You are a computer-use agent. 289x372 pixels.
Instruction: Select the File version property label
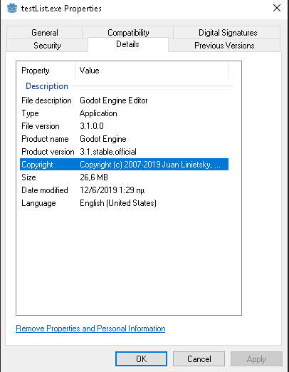41,126
